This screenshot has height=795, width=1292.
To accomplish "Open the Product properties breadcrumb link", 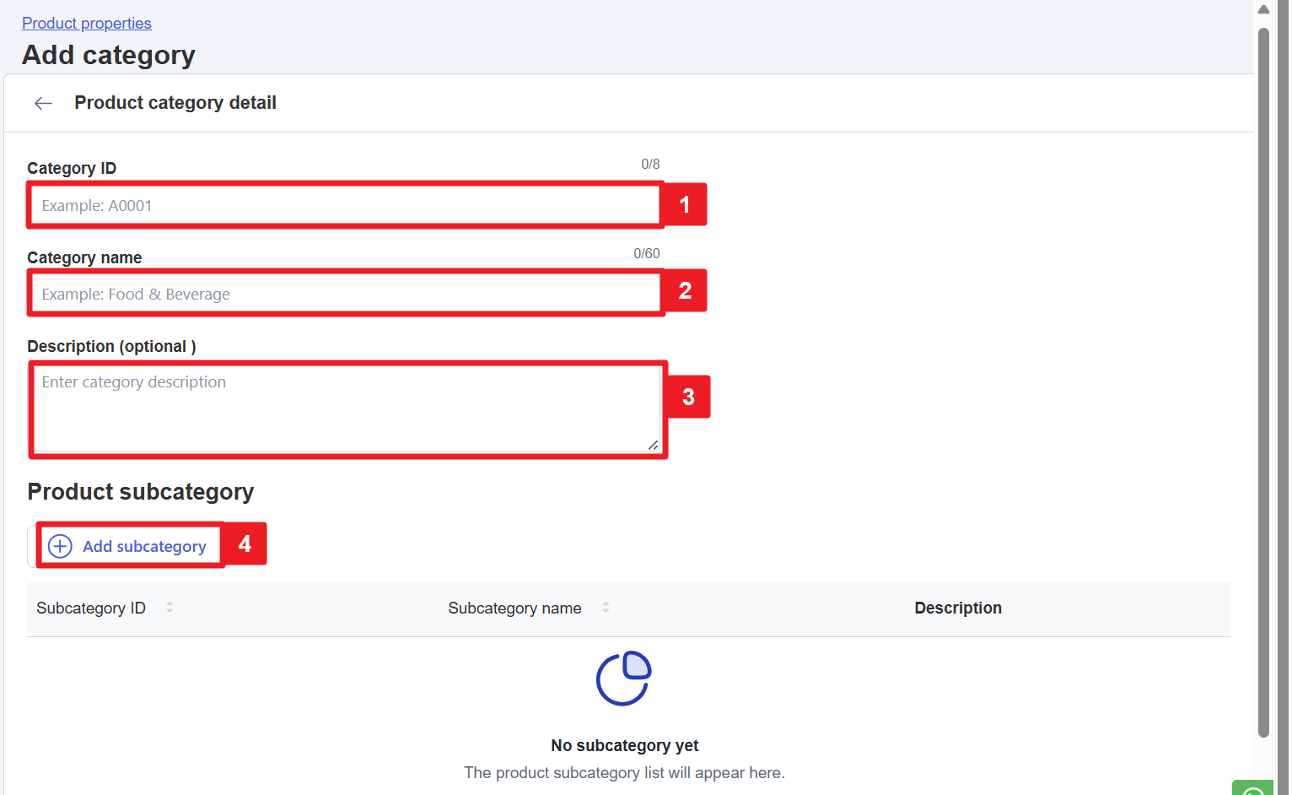I will 87,24.
